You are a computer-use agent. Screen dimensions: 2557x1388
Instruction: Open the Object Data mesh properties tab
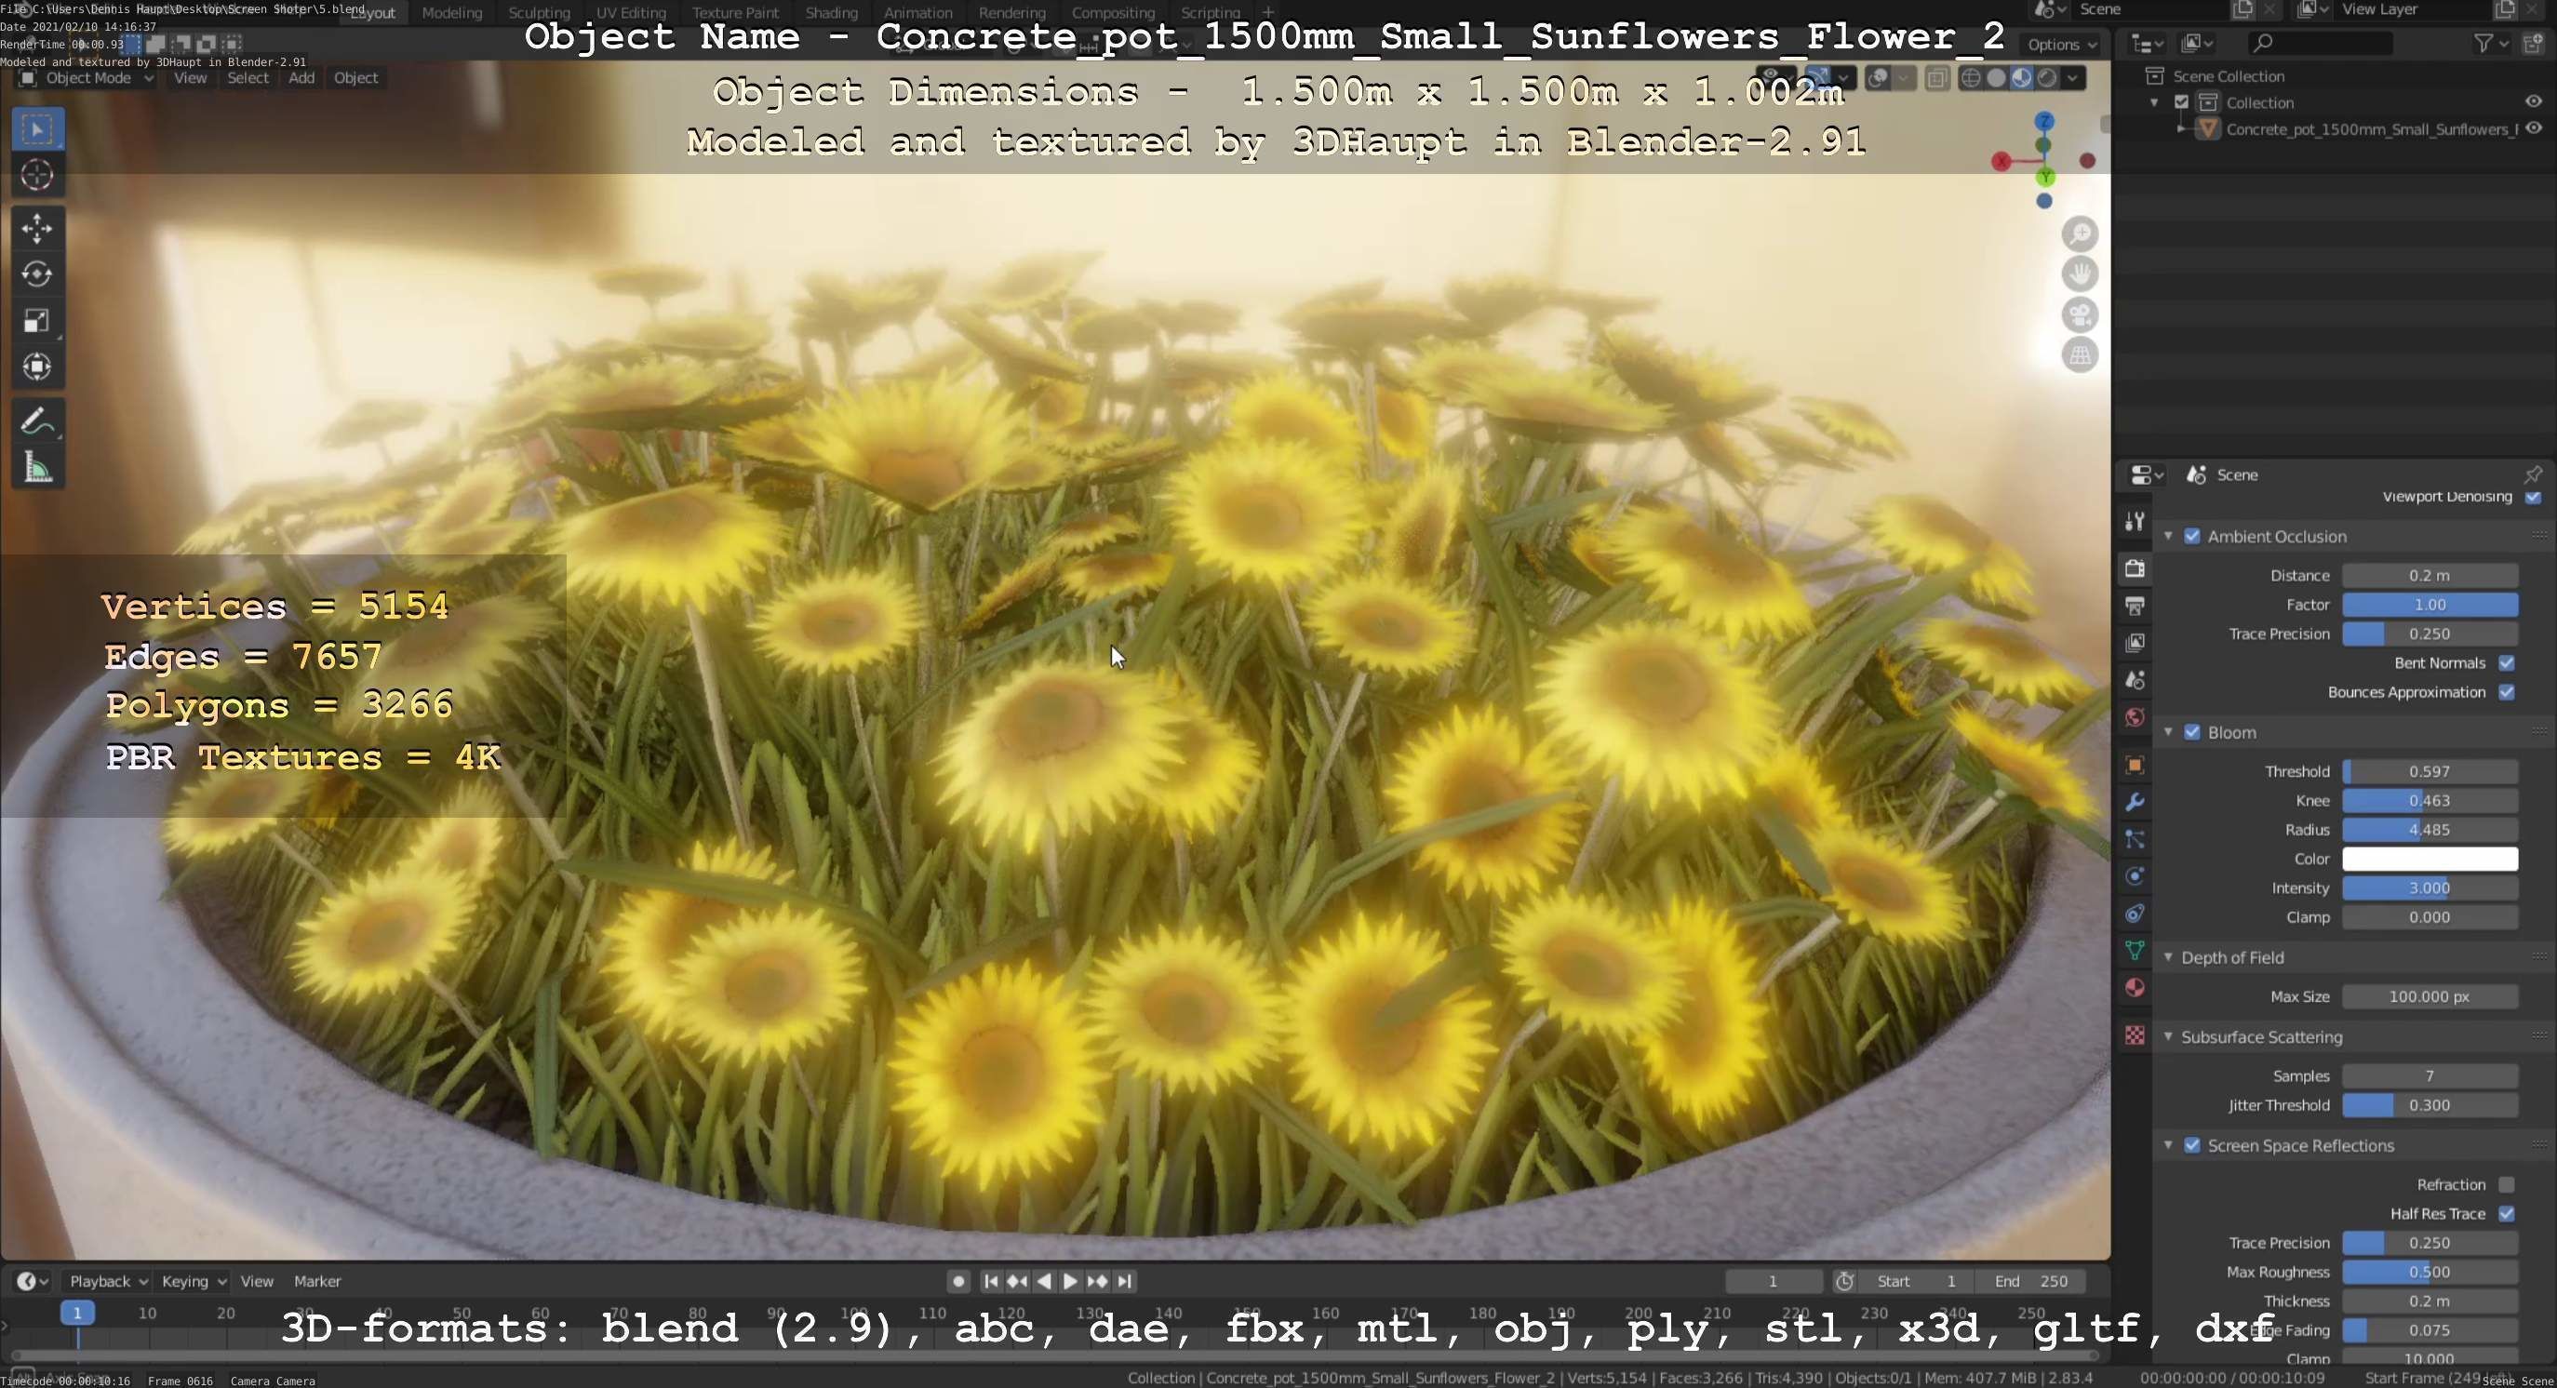coord(2135,951)
